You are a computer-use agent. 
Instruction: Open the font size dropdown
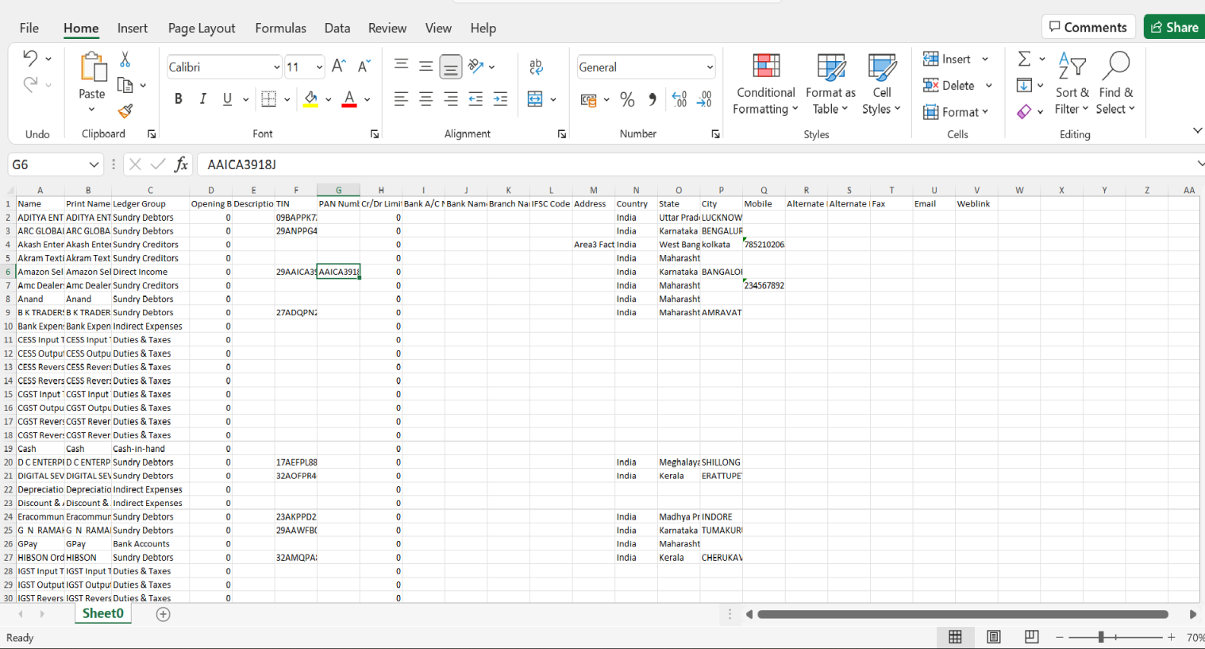click(319, 68)
